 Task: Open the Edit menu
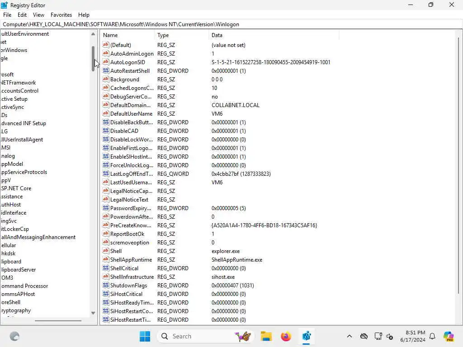pyautogui.click(x=22, y=15)
